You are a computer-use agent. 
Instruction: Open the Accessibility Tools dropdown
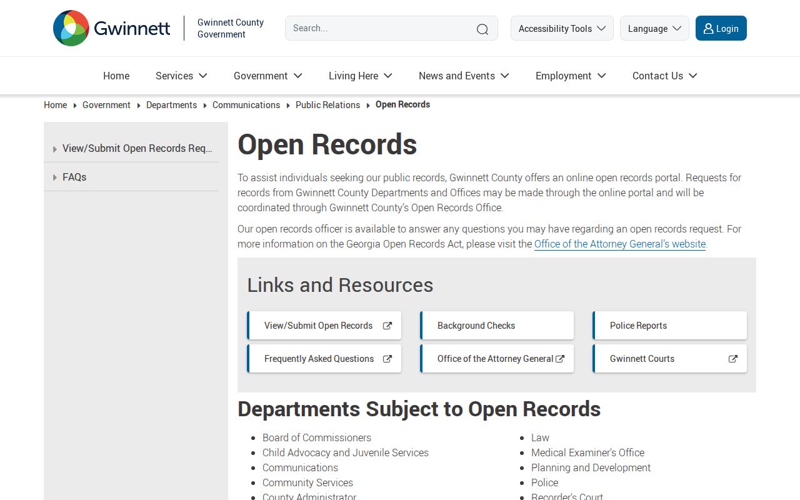pos(562,28)
